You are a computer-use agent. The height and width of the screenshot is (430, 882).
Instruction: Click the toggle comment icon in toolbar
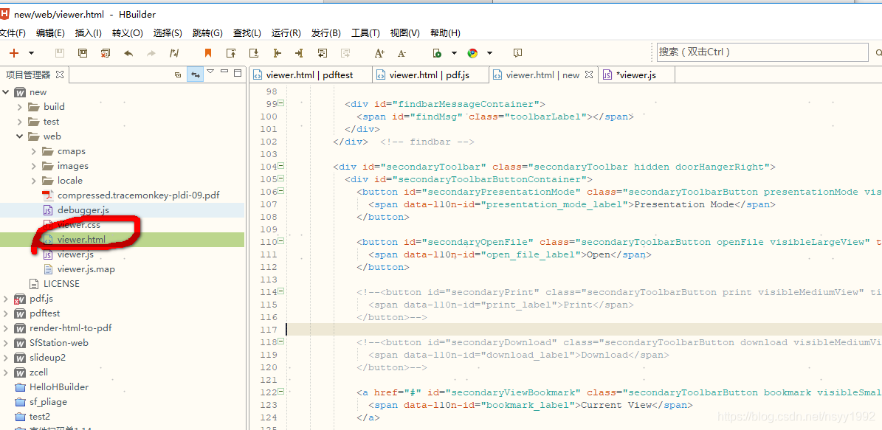click(x=173, y=53)
